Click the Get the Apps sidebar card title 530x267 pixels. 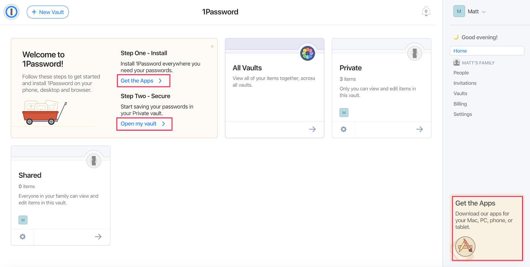click(475, 203)
